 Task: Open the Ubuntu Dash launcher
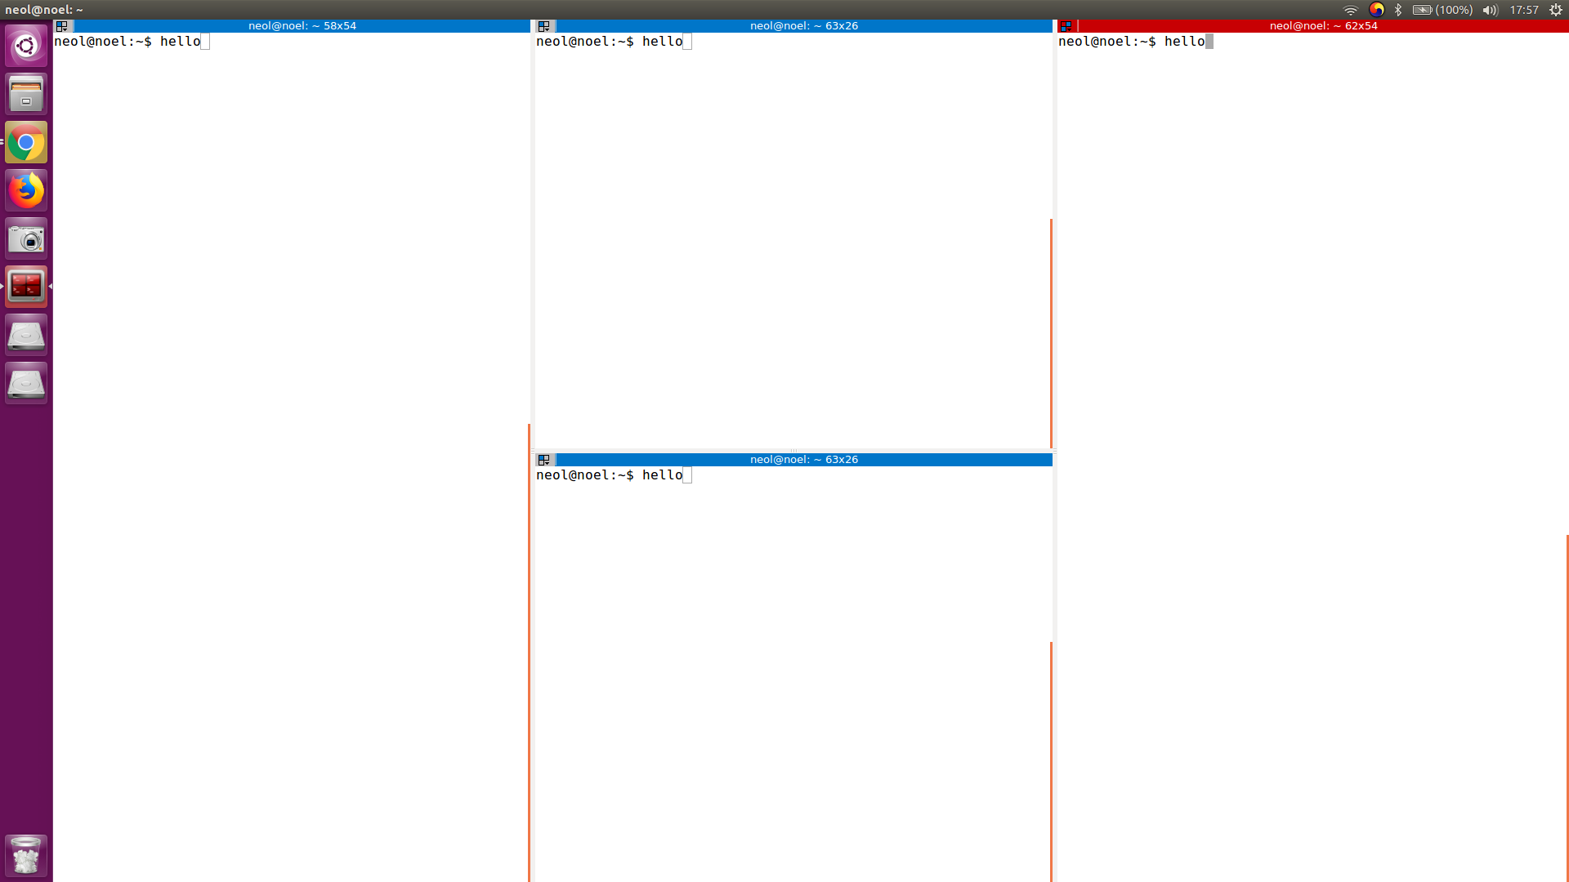pos(26,46)
